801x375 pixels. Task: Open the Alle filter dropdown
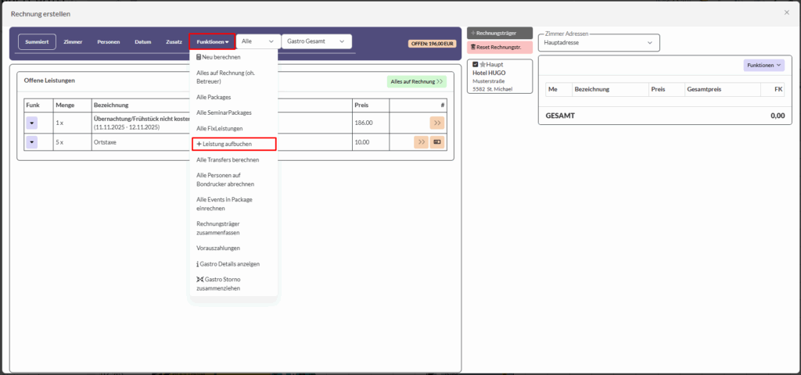(258, 41)
